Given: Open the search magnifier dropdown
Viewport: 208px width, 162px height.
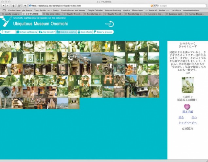Looking at the screenshot, I should (158, 6).
